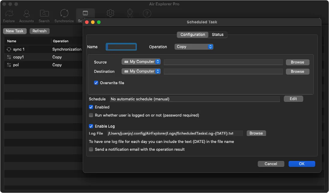329x193 pixels.
Task: Open the Operation dropdown showing Copy
Action: [194, 47]
